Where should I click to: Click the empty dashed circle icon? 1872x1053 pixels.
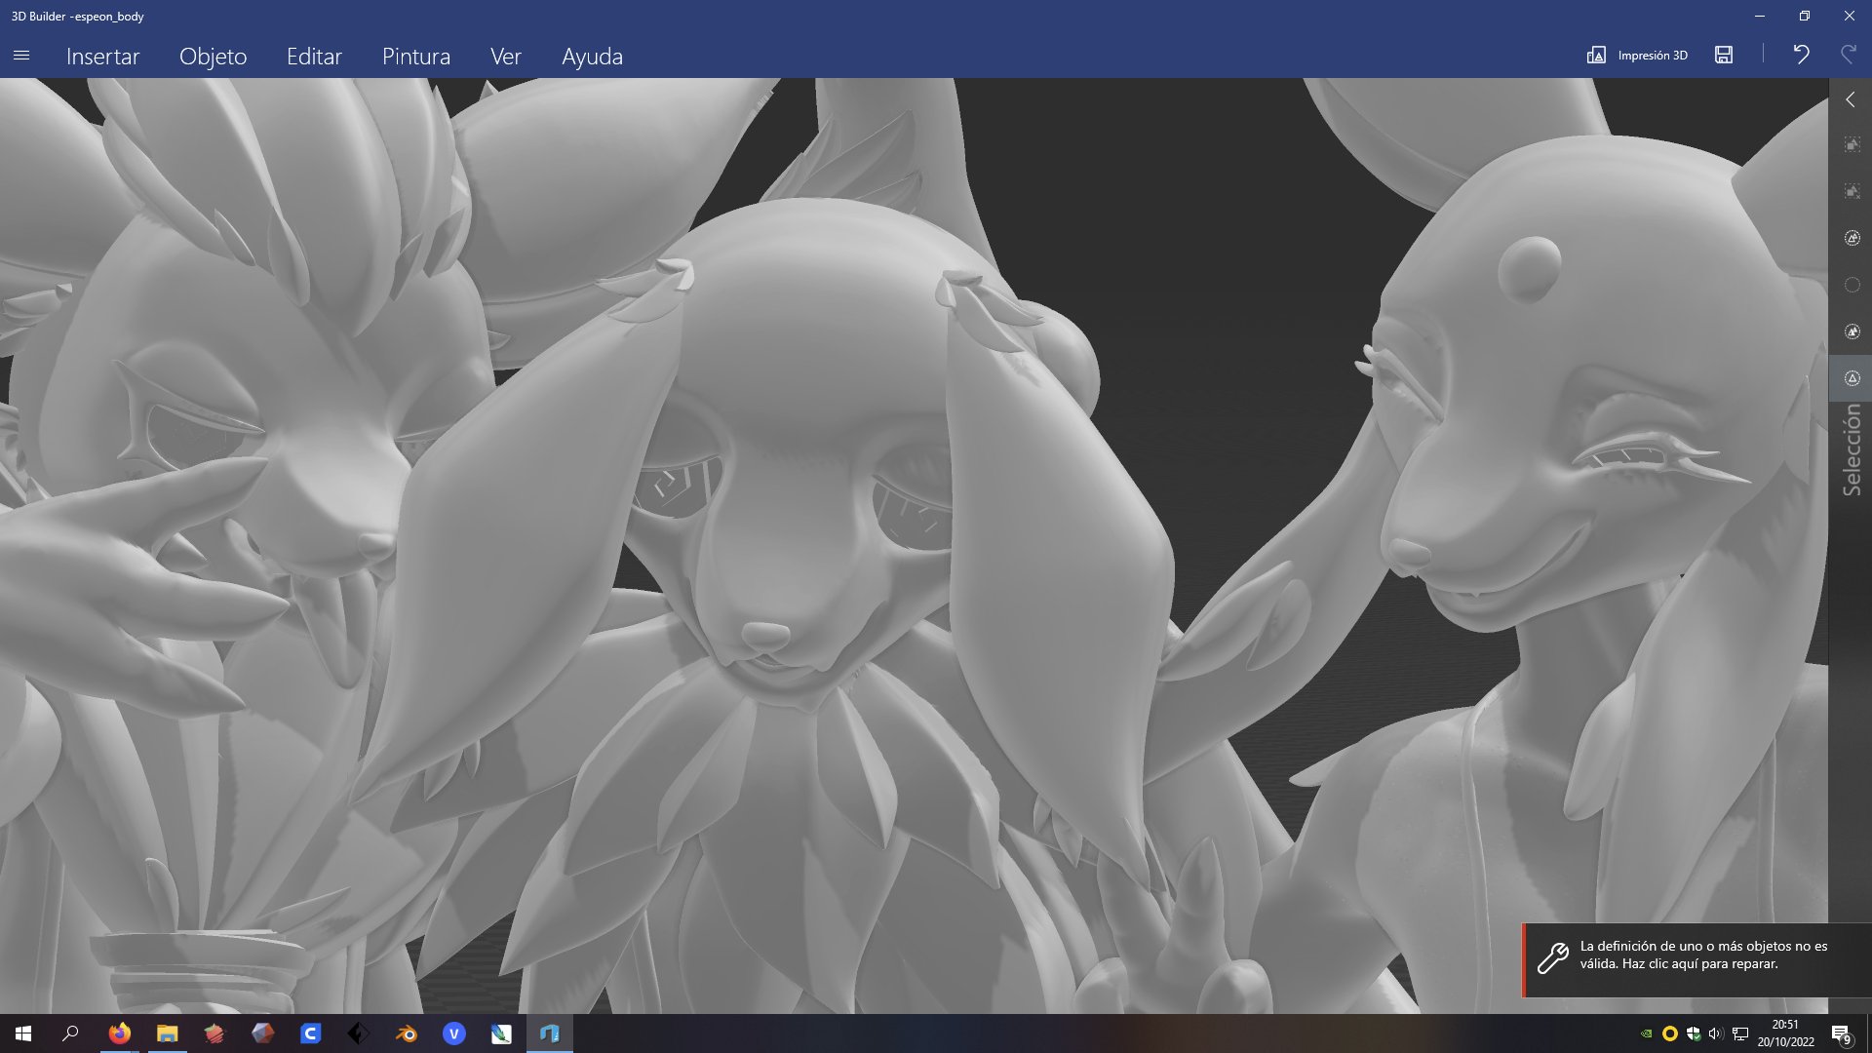coord(1852,285)
